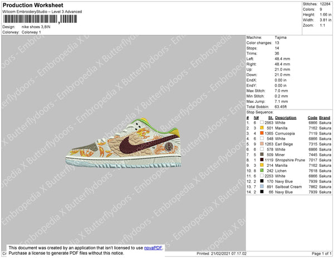Select the Manilla swatch with 501 stitches
The image size is (334, 258).
tap(262, 128)
